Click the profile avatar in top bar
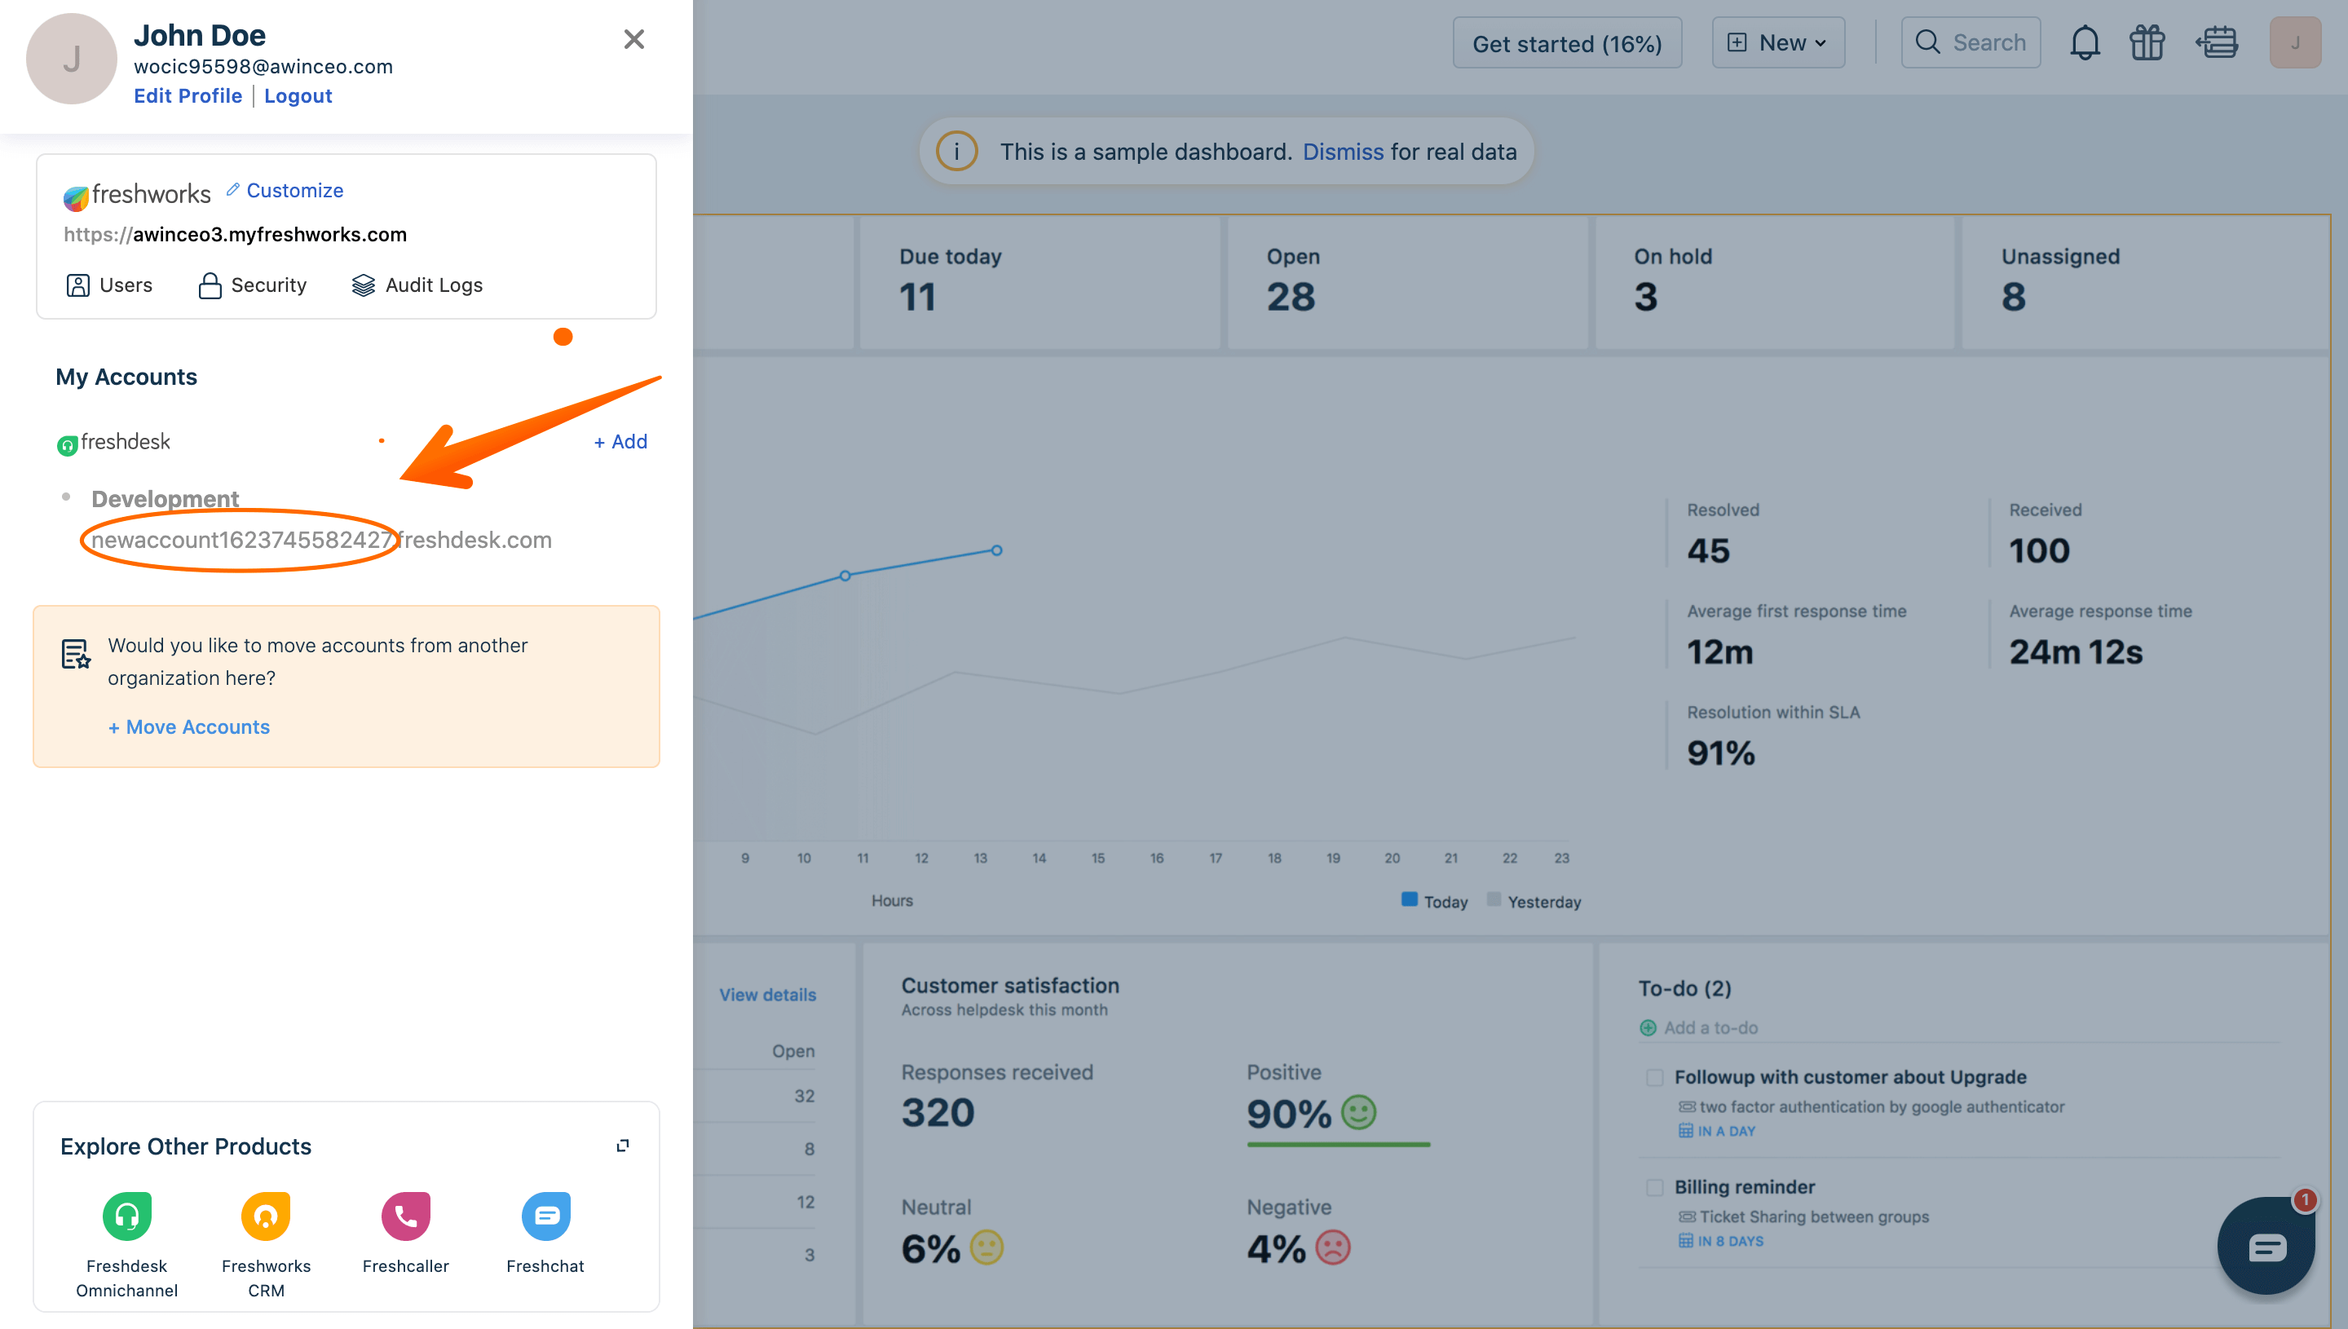Image resolution: width=2348 pixels, height=1329 pixels. [x=2295, y=43]
